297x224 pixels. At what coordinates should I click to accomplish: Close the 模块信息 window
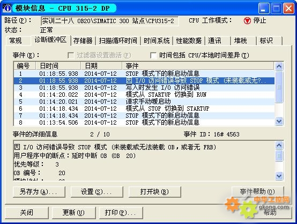[x=288, y=9]
